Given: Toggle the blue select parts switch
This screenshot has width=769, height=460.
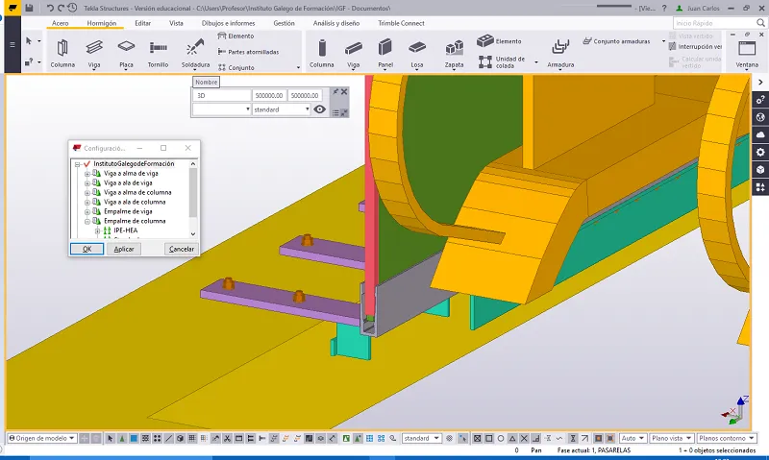Looking at the screenshot, I should tap(134, 438).
